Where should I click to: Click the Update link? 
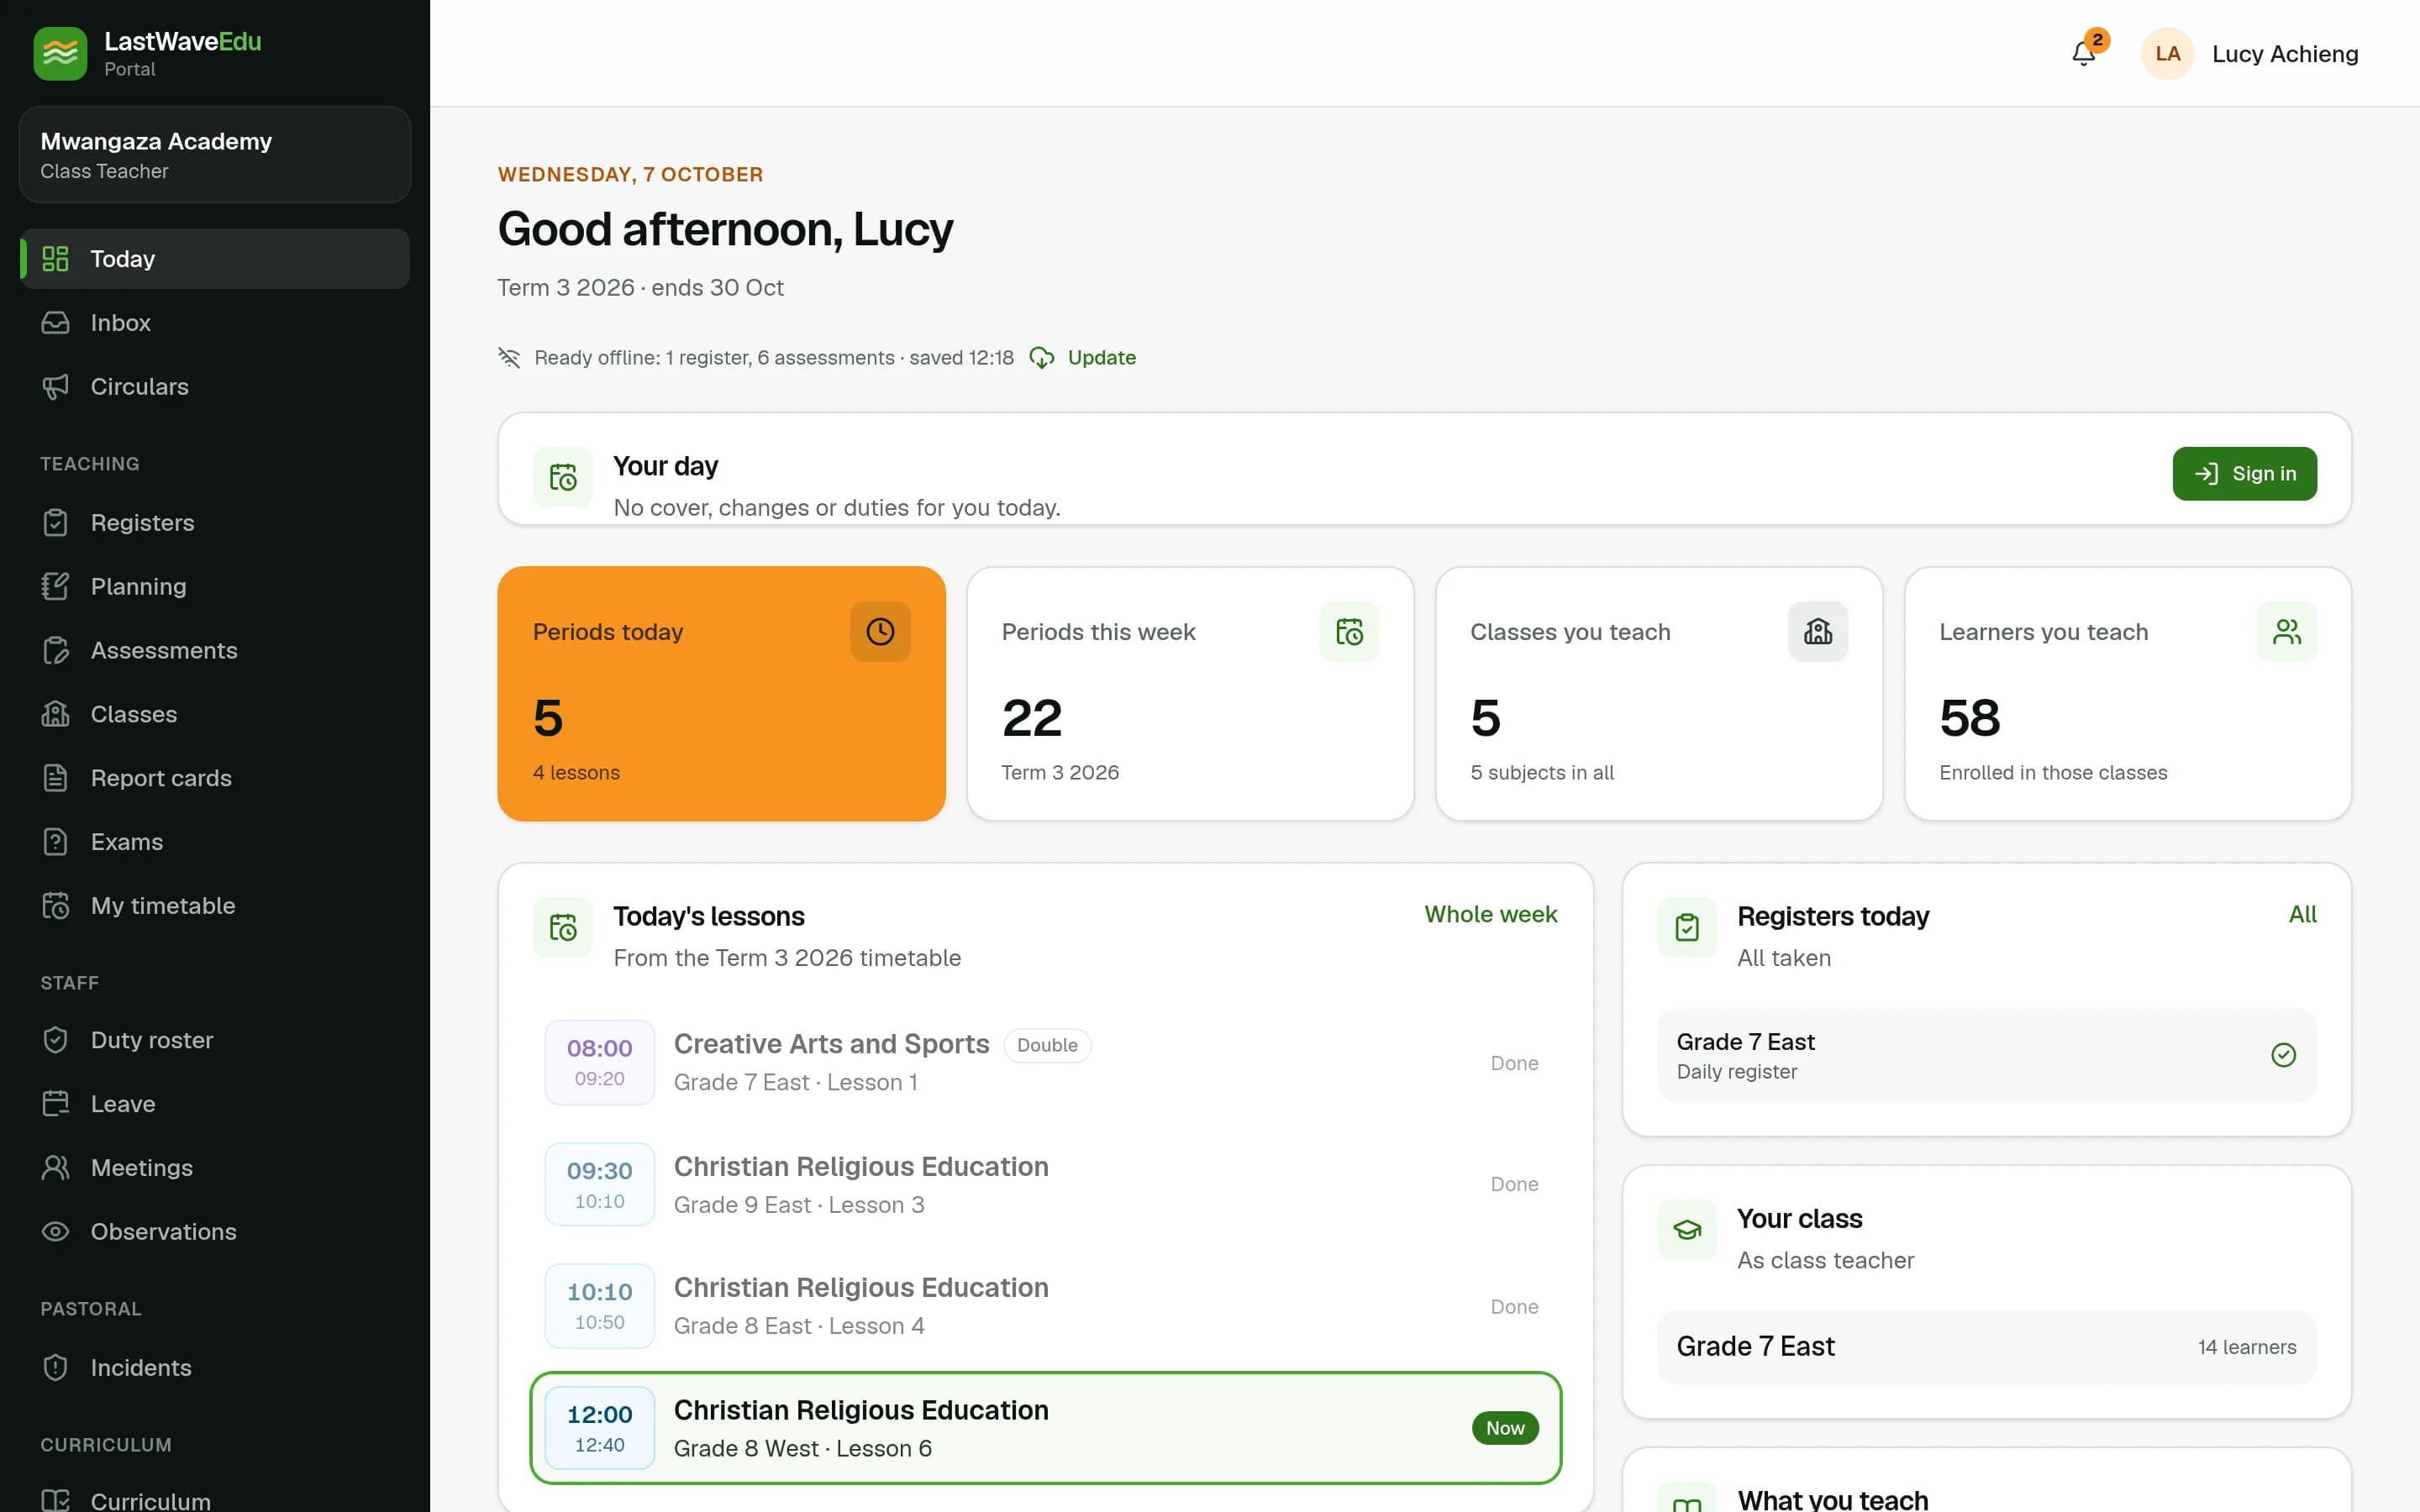1101,358
